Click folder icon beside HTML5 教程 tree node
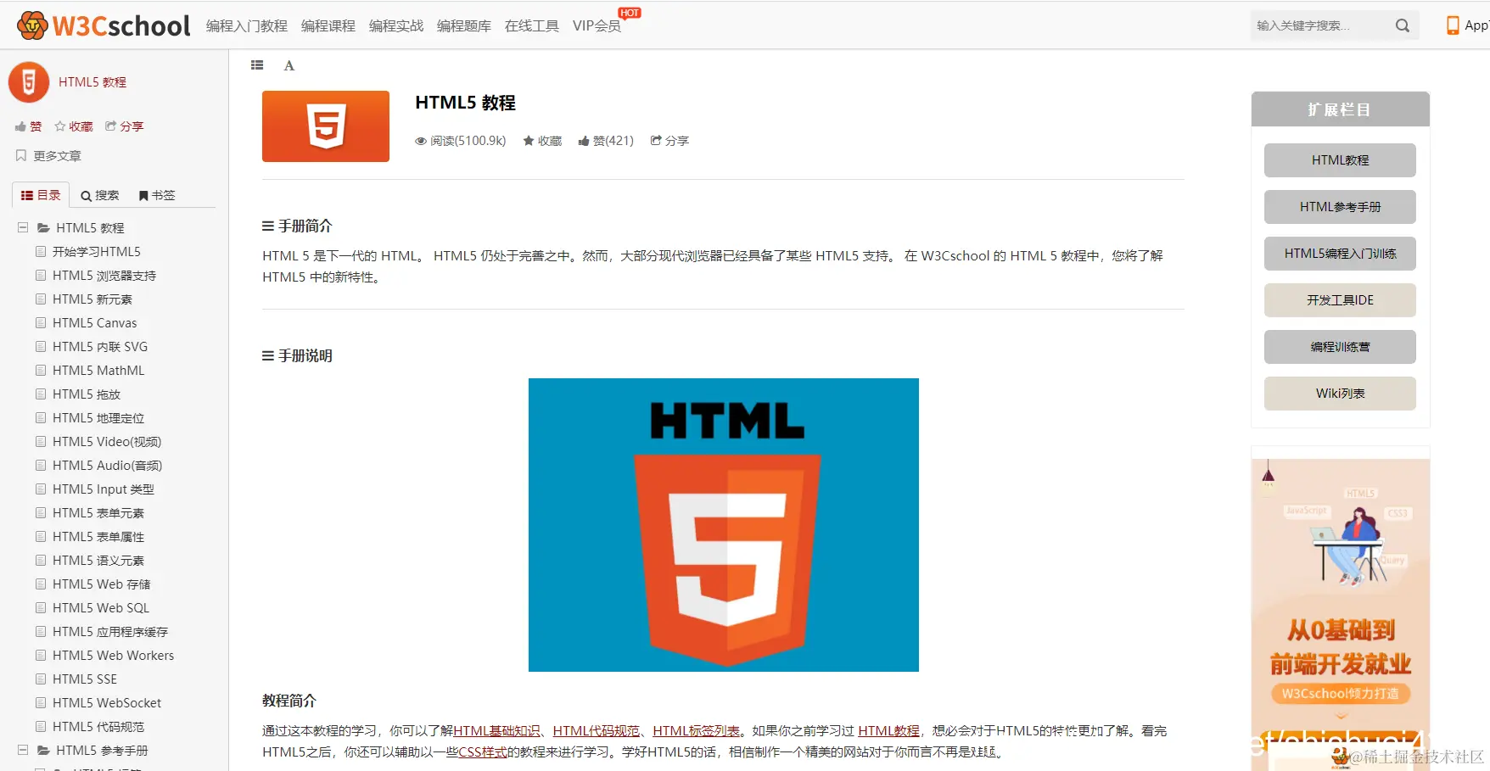Screen dimensions: 1490x771 point(43,227)
